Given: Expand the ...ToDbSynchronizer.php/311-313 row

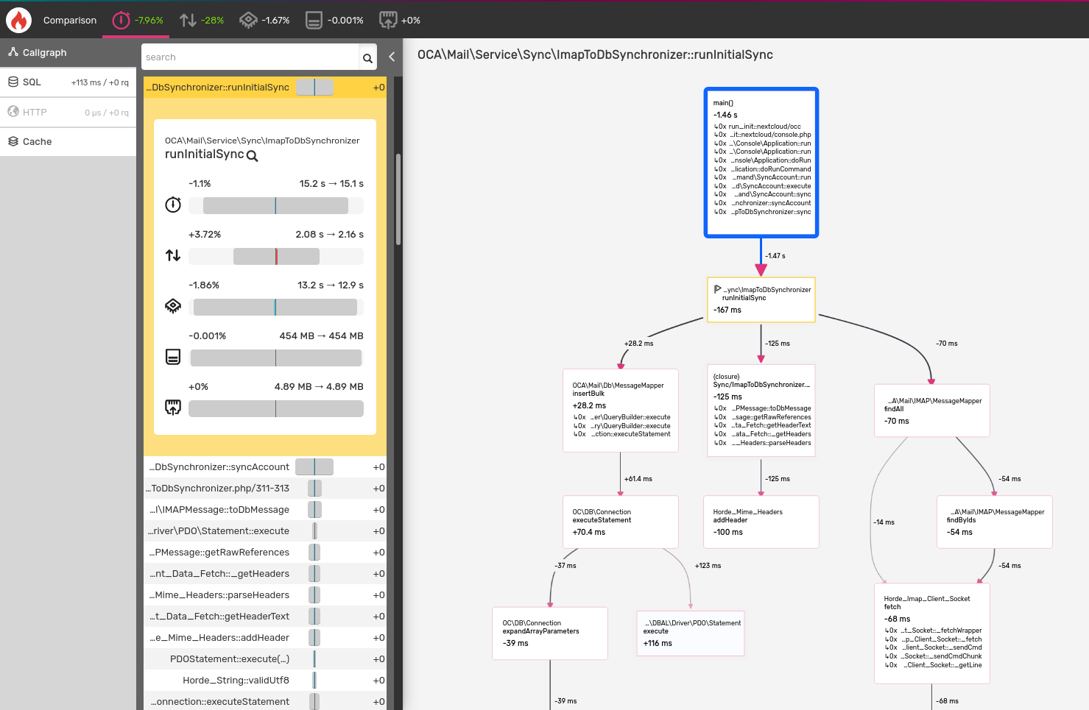Looking at the screenshot, I should (265, 489).
